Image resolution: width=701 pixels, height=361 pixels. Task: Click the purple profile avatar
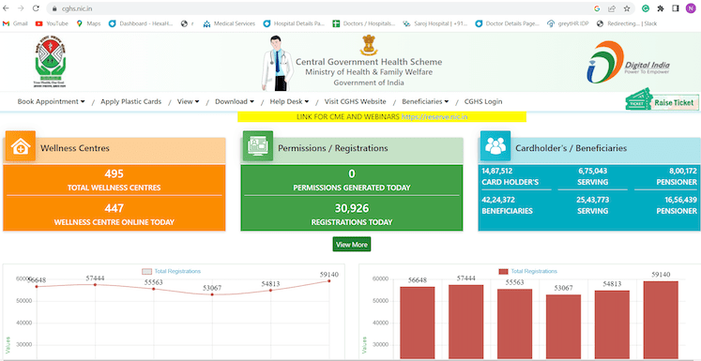tap(691, 8)
